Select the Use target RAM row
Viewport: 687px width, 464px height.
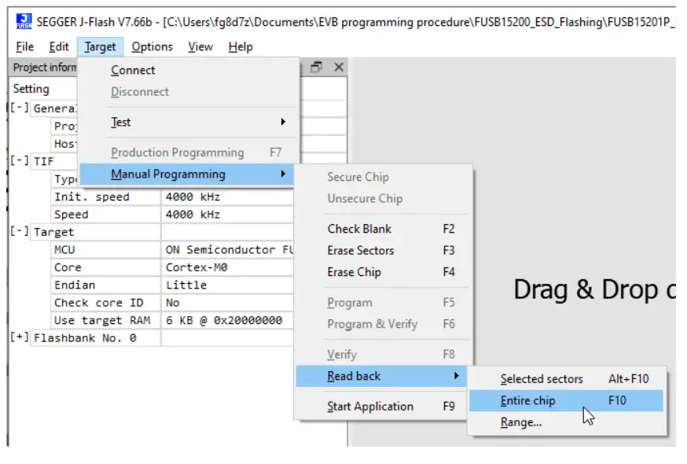tap(172, 321)
